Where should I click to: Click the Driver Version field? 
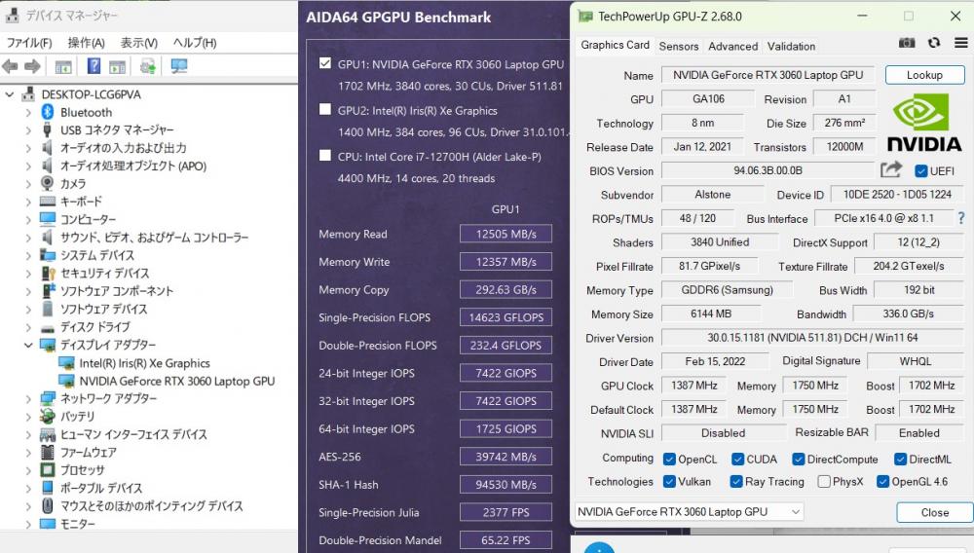coord(812,338)
